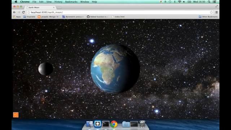Open the Inspiratie bookmarks folder

[29, 17]
